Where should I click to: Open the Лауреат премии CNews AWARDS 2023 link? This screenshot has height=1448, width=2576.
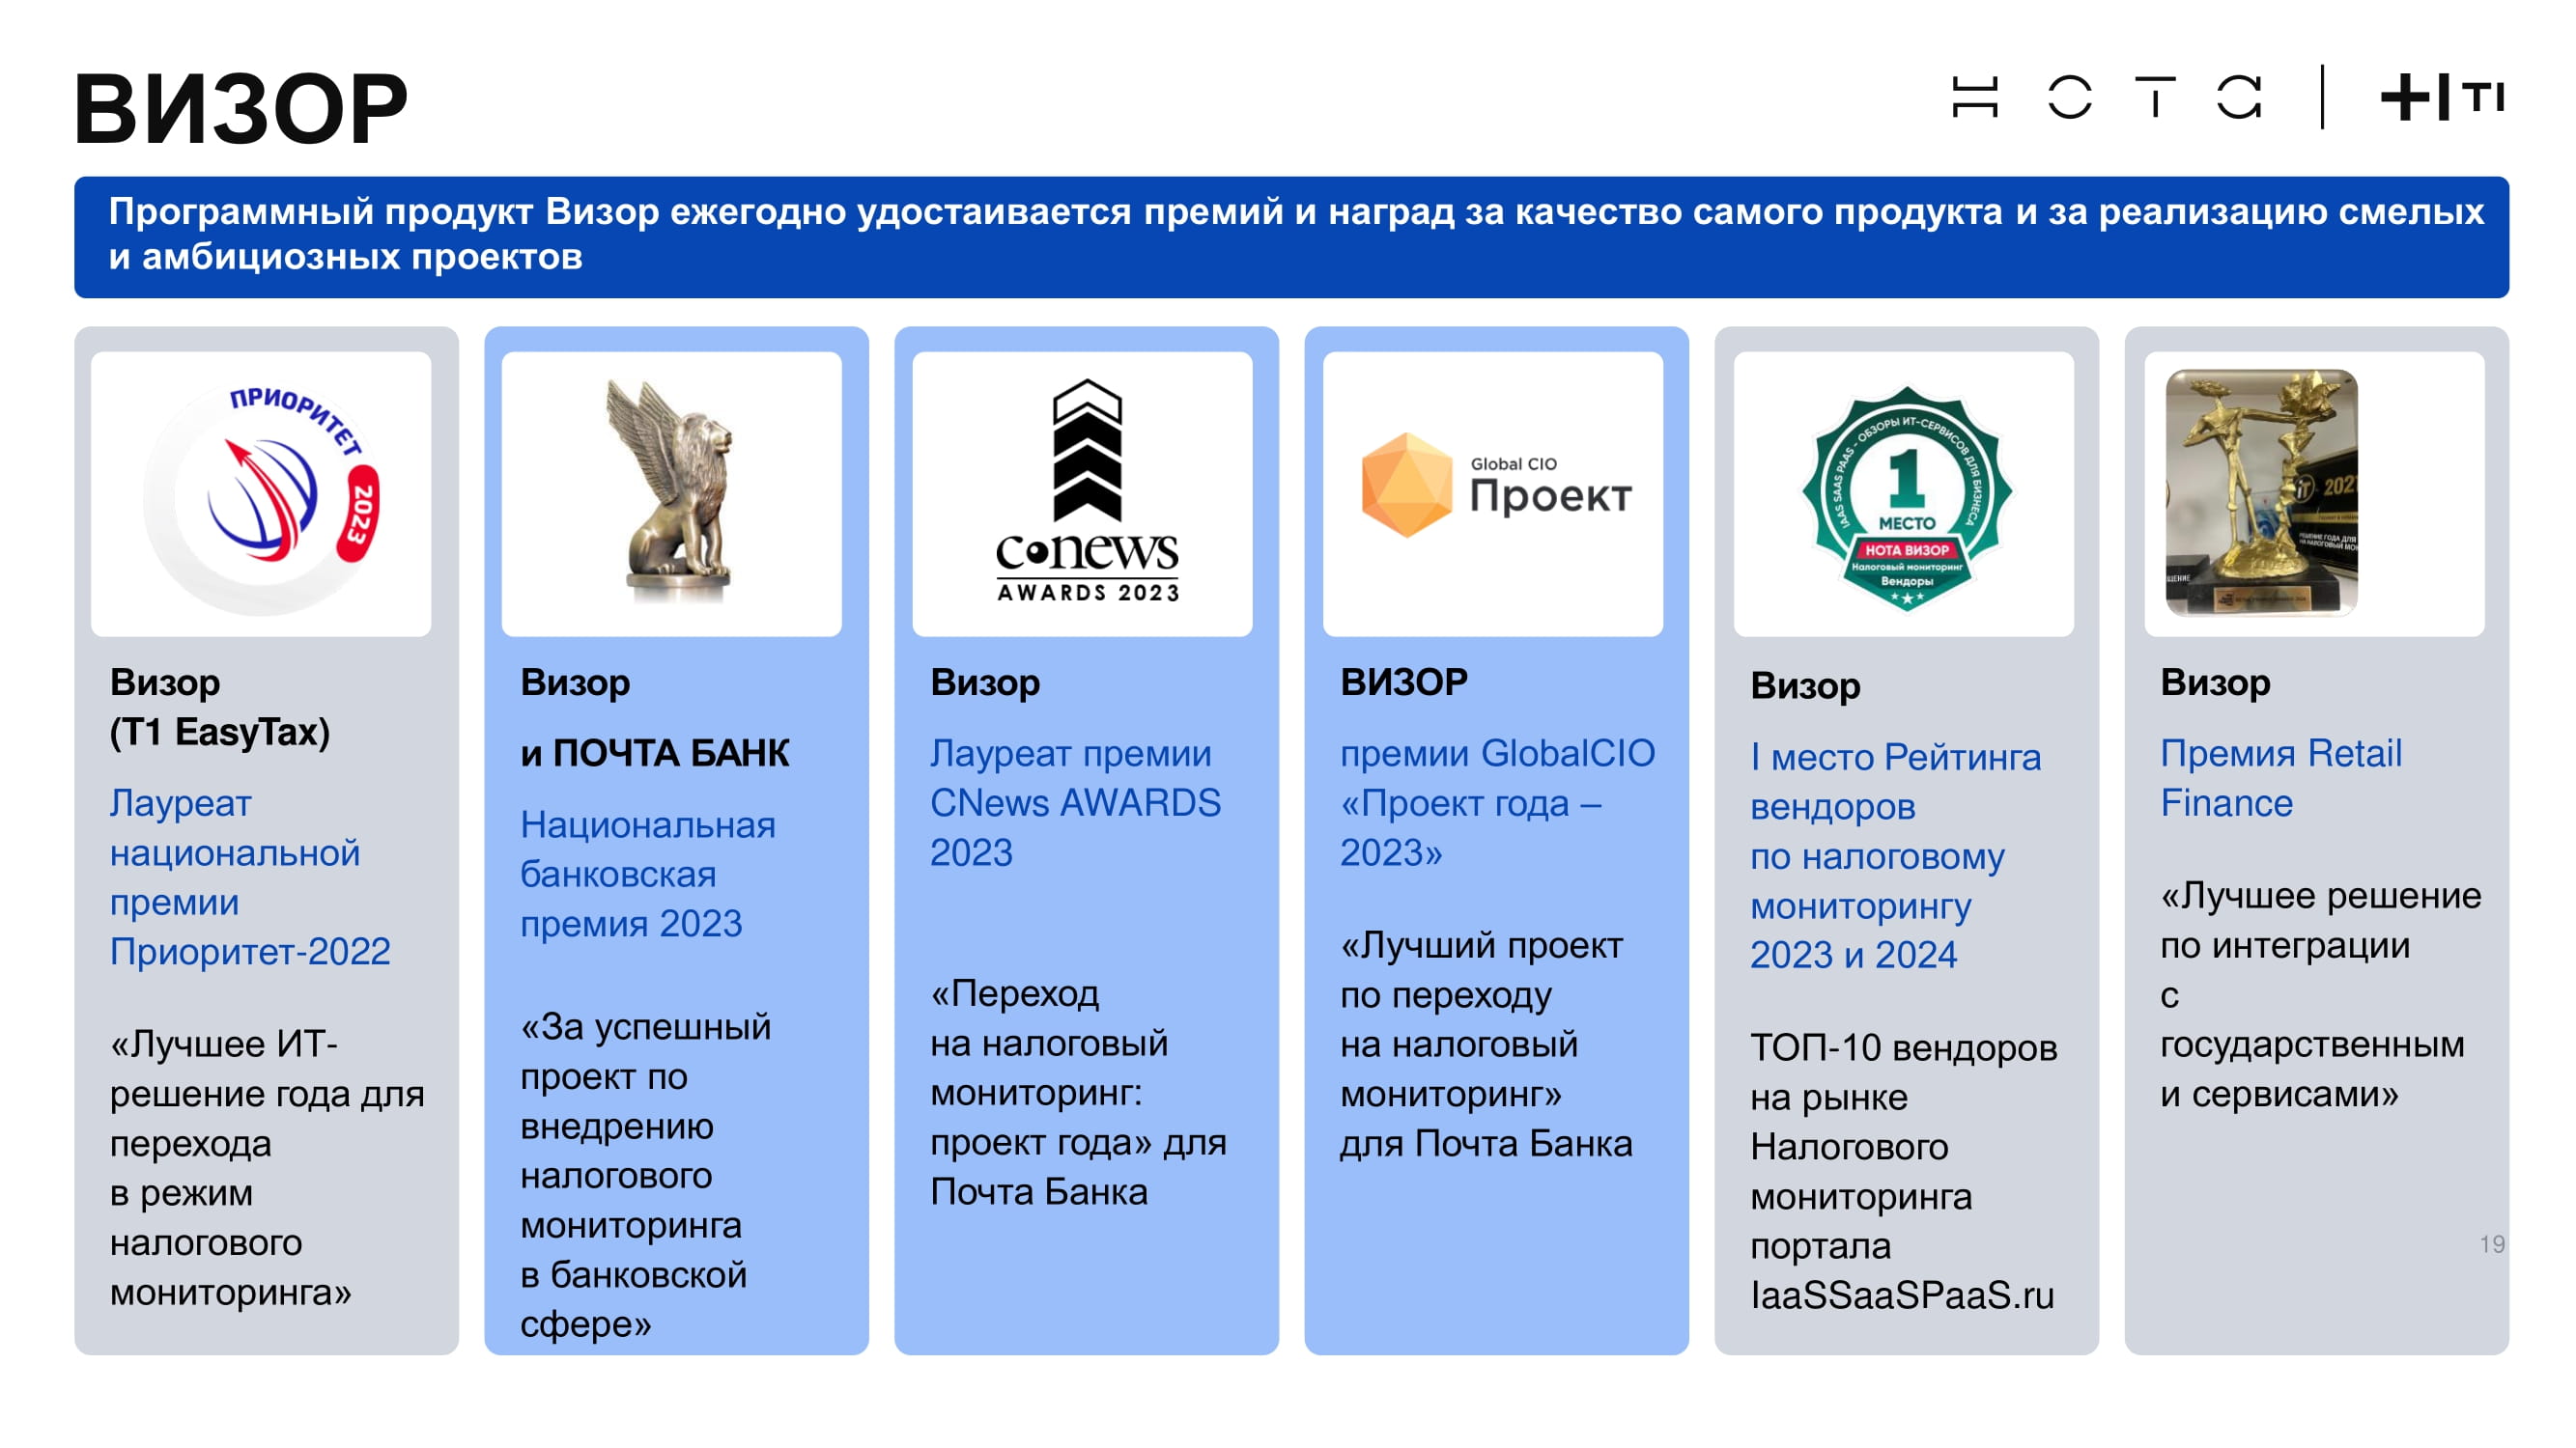pos(1075,802)
